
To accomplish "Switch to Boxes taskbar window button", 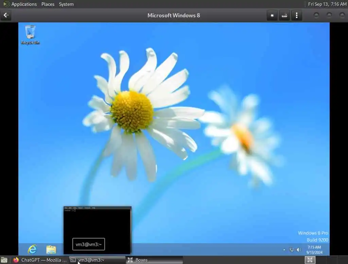I will [155, 260].
